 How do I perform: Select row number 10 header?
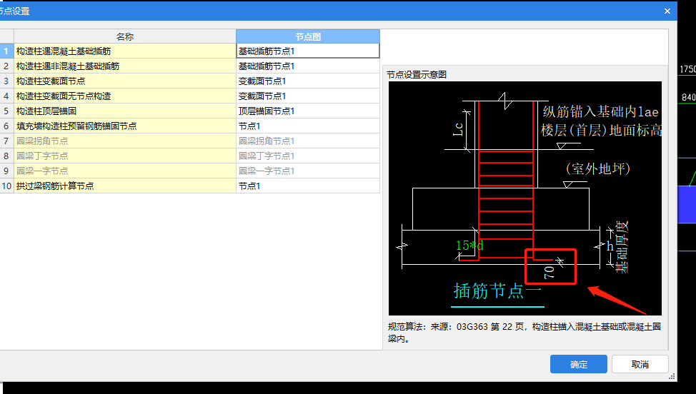point(6,186)
